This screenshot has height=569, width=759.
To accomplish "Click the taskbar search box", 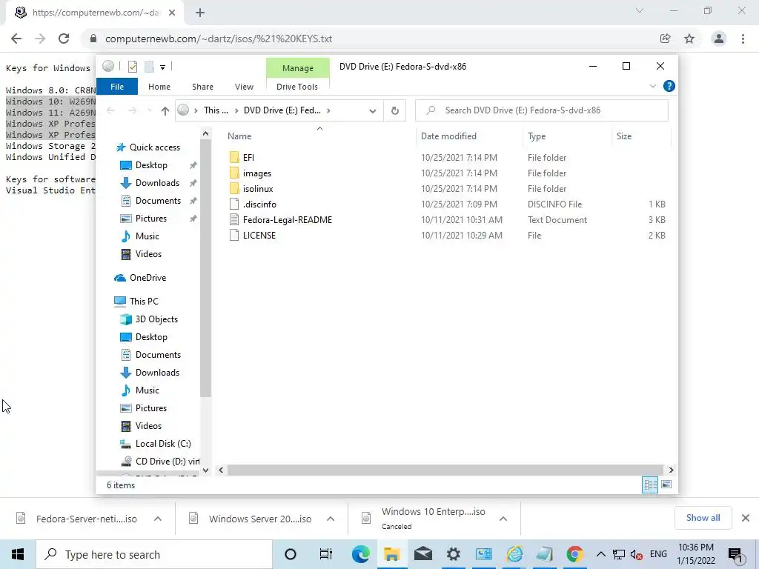I will click(154, 554).
